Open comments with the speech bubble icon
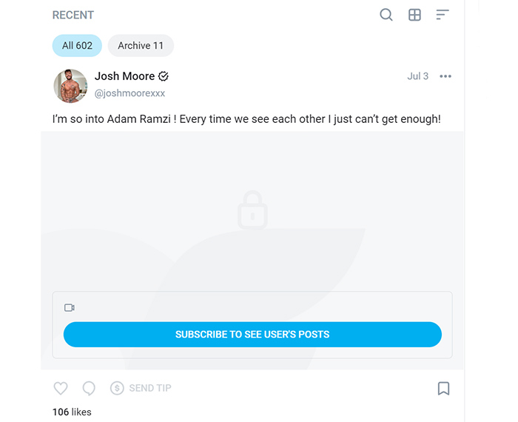 pyautogui.click(x=89, y=388)
